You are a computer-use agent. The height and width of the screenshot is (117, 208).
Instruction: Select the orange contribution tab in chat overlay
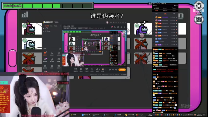pos(157,11)
